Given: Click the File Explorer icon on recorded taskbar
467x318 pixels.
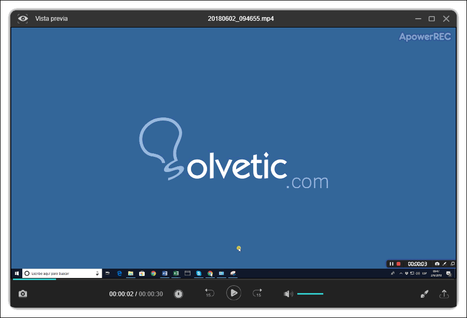Looking at the screenshot, I should [130, 273].
